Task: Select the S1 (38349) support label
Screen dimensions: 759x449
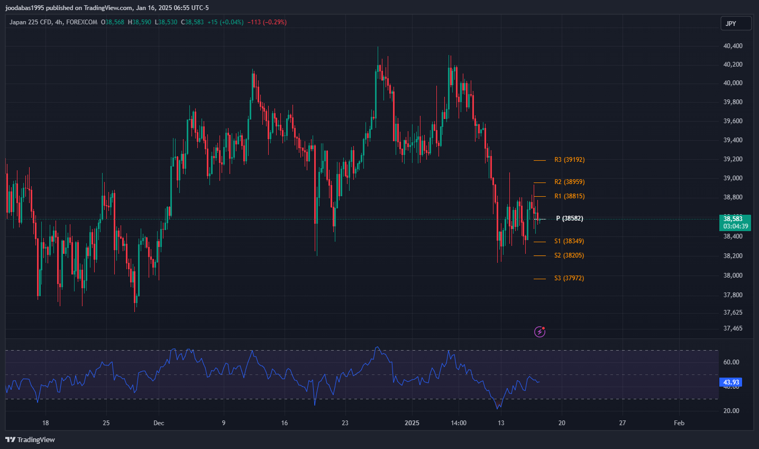Action: point(569,241)
